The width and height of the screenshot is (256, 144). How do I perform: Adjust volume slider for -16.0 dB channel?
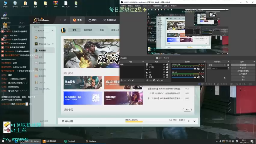[x=184, y=69]
